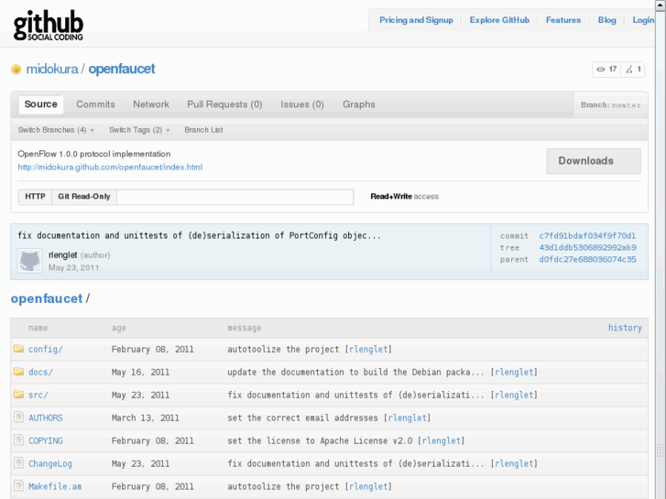Click 'March 13, 2011' age cell

[x=146, y=418]
